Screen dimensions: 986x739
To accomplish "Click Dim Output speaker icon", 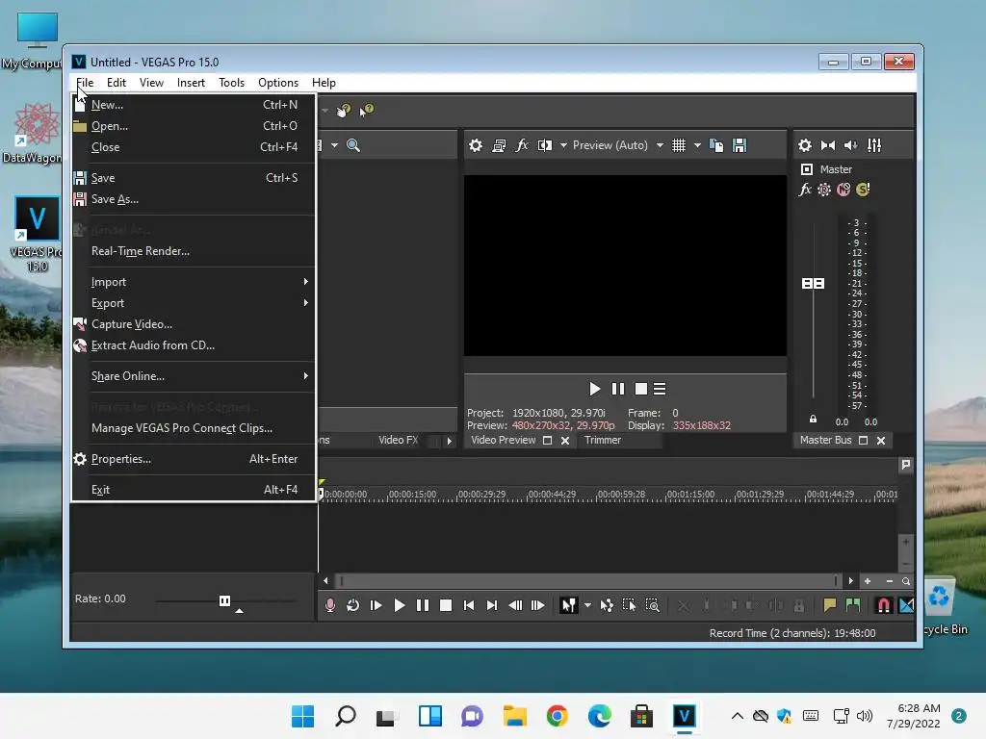I will pyautogui.click(x=851, y=146).
